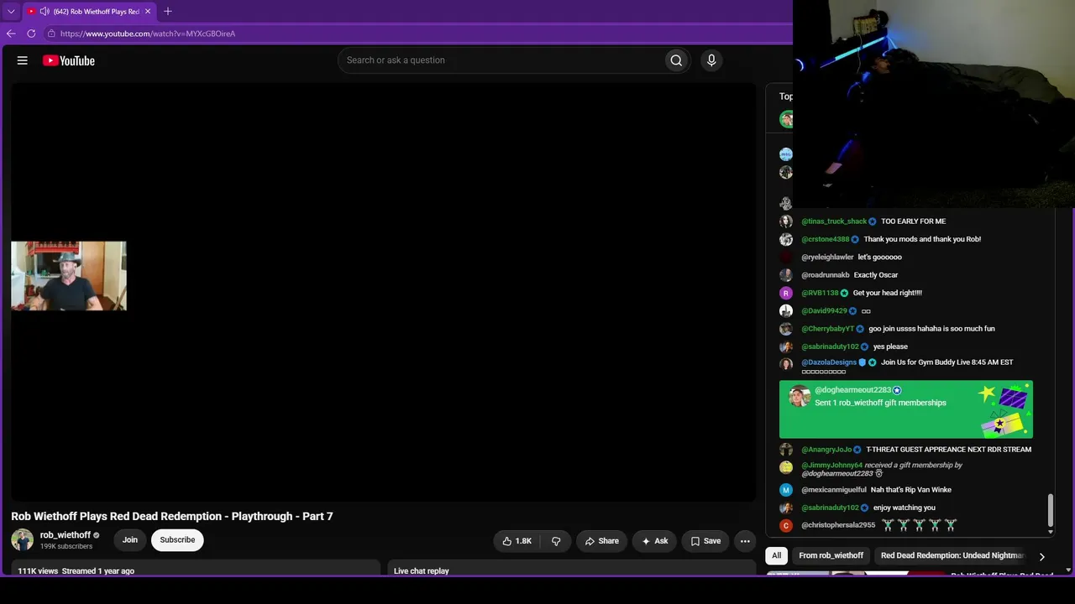Show more filter chips with right chevron
Viewport: 1075px width, 604px height.
1042,556
